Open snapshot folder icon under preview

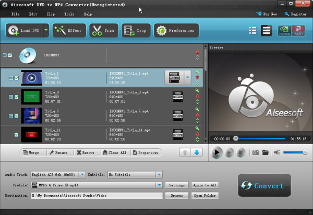(x=266, y=152)
